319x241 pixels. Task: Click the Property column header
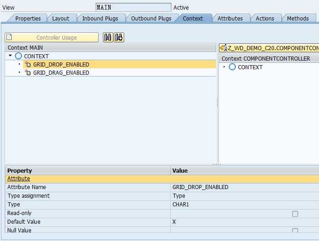tap(87, 170)
